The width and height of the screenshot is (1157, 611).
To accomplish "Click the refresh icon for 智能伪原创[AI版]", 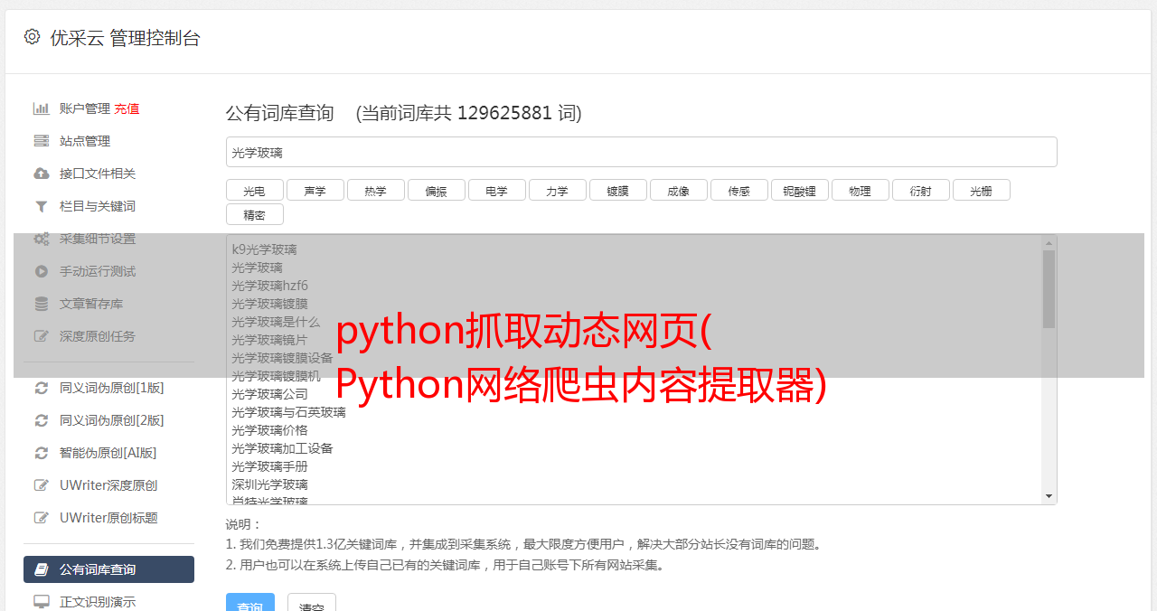I will (x=41, y=453).
